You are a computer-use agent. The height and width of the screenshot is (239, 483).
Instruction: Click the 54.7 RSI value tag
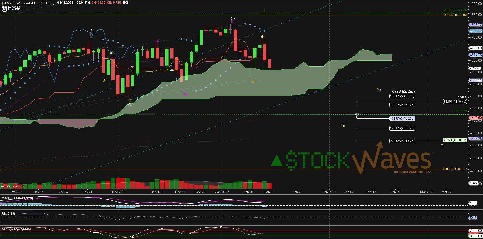(473, 218)
